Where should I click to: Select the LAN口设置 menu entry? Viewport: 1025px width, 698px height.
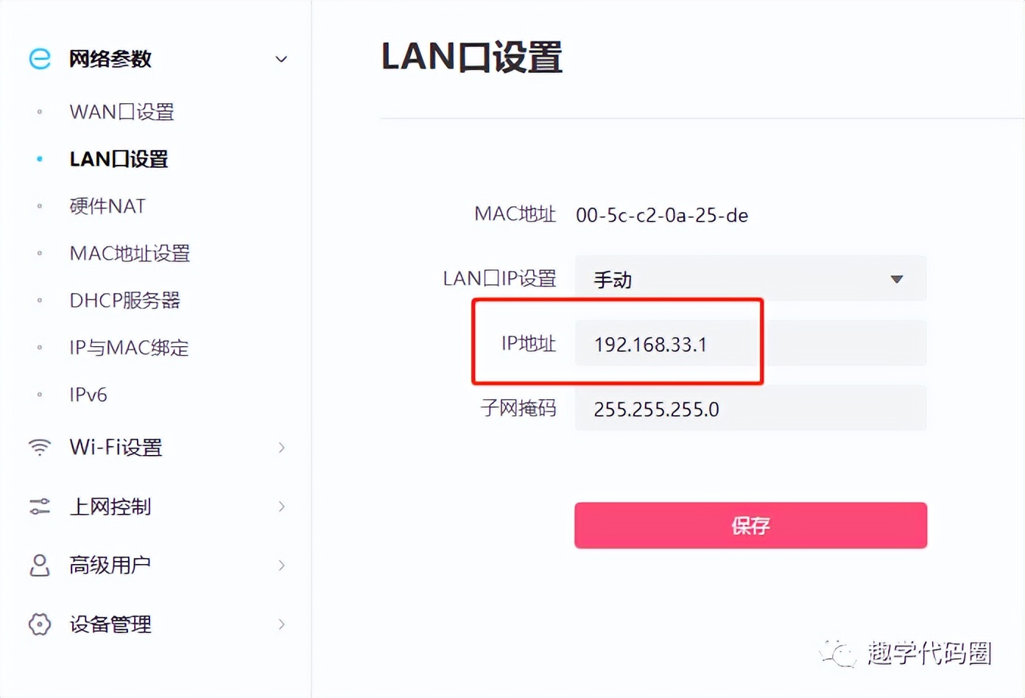pyautogui.click(x=119, y=159)
